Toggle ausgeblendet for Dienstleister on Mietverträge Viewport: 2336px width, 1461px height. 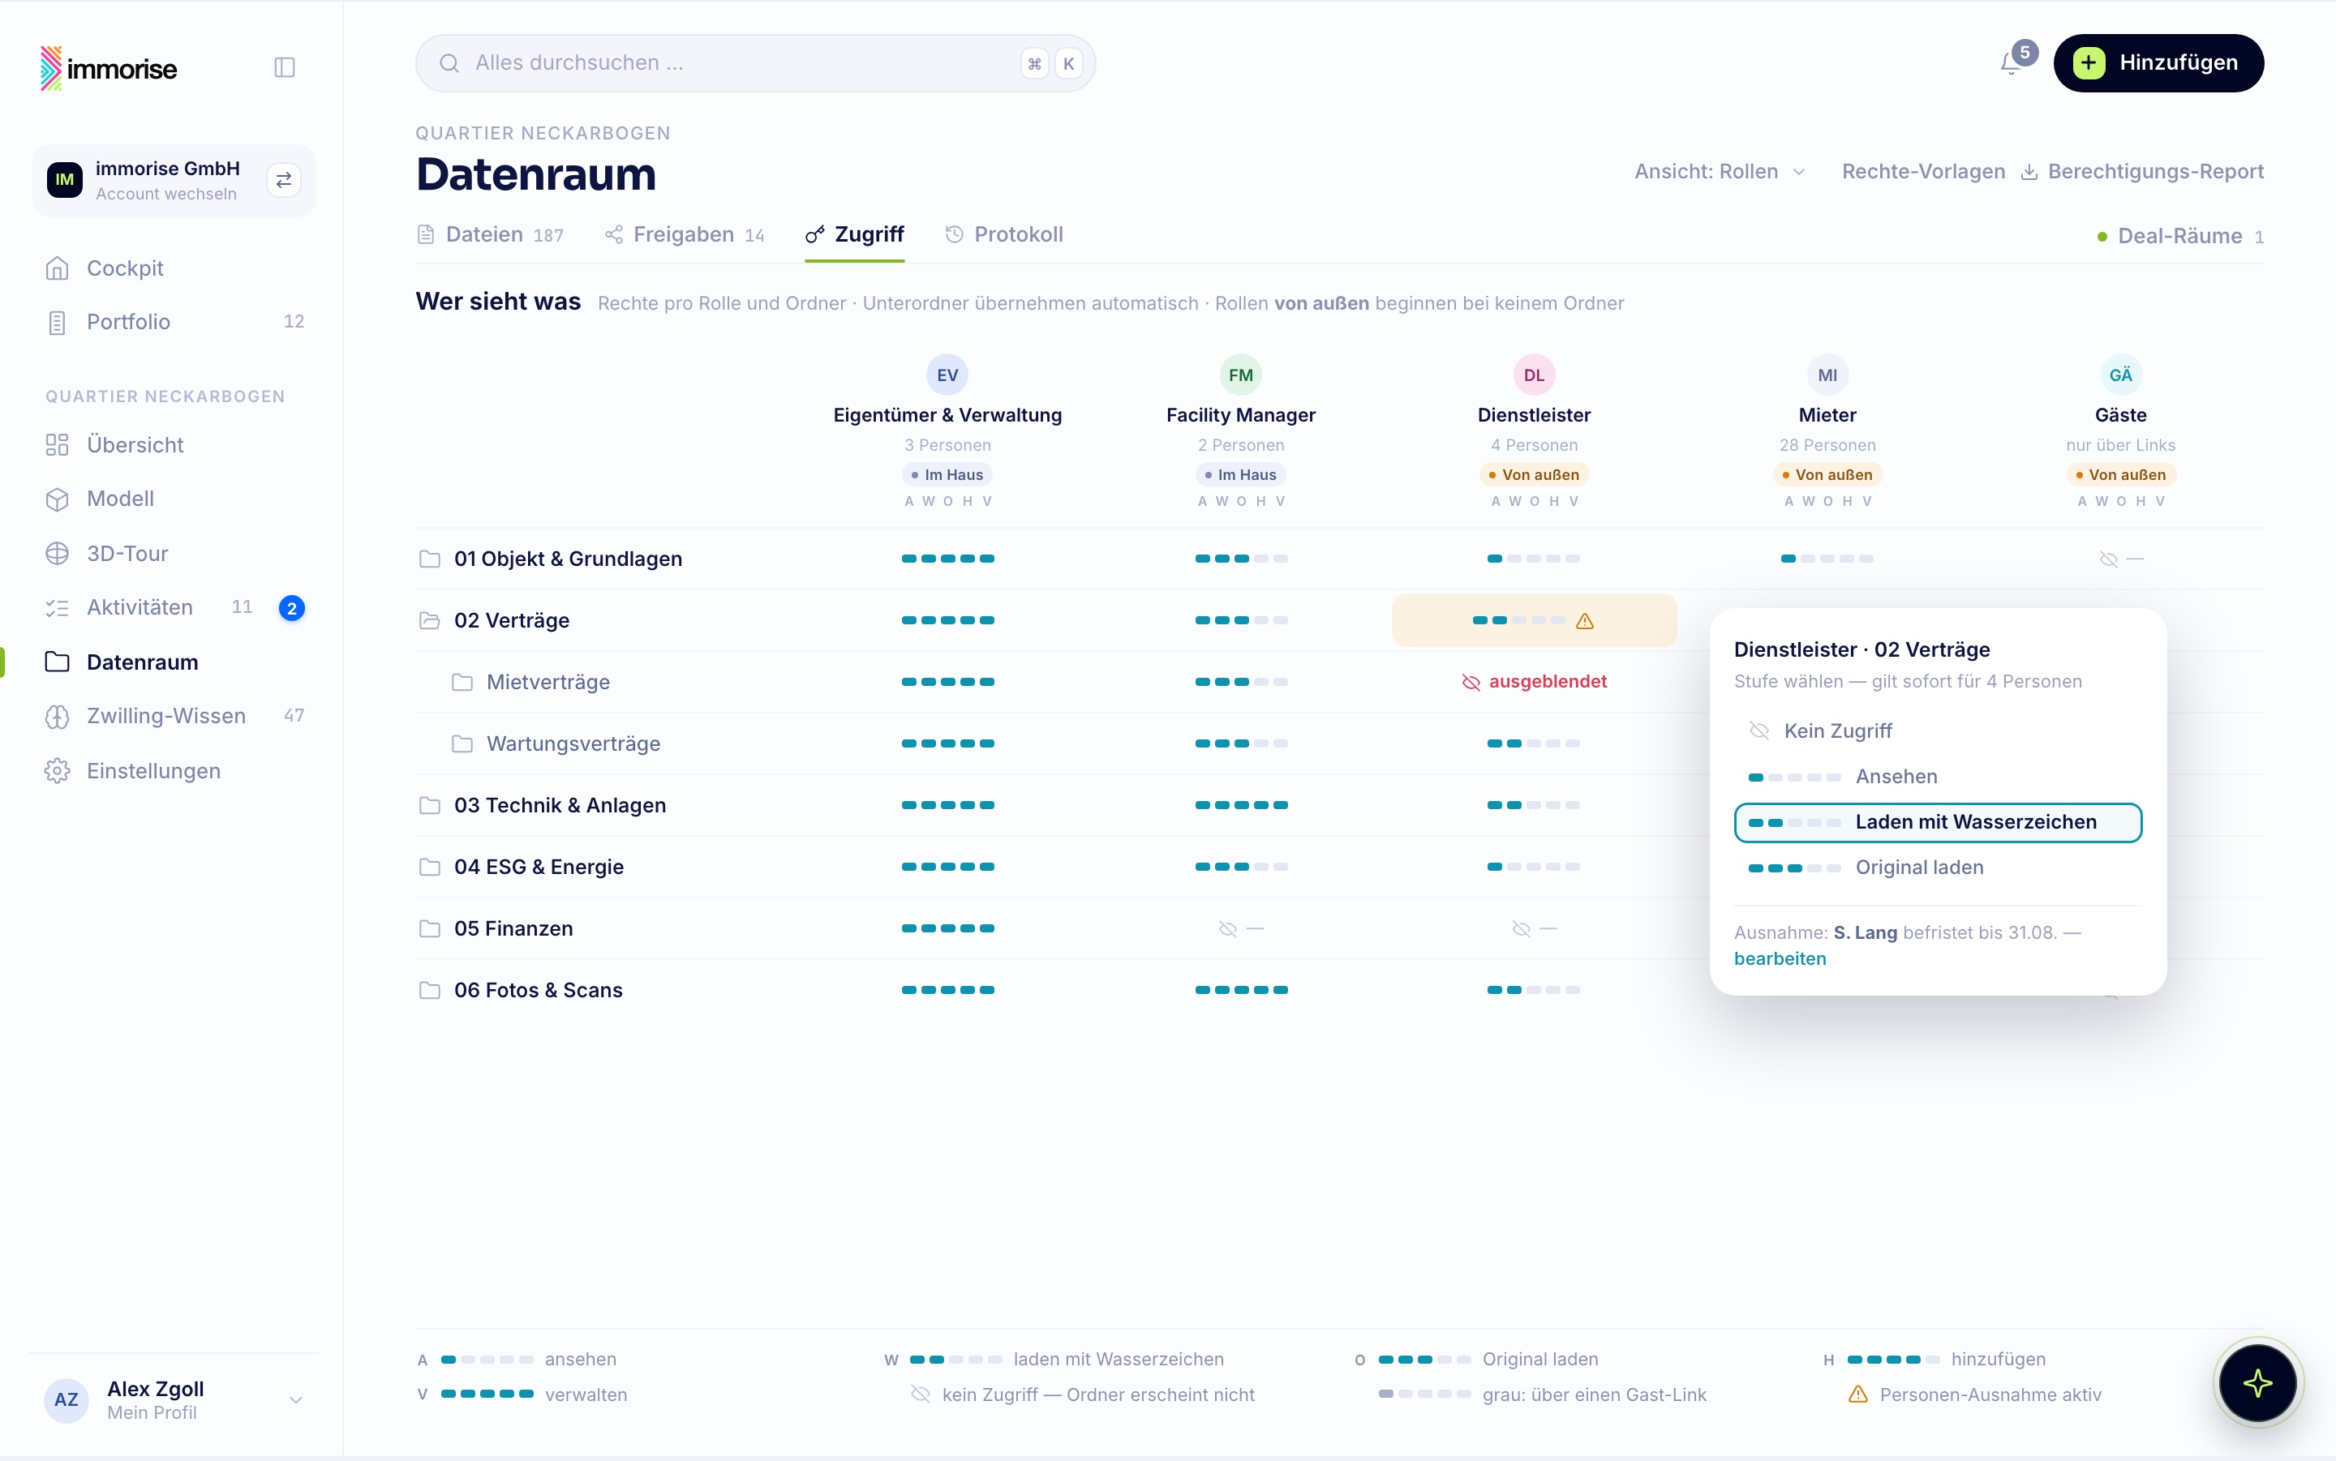pos(1534,682)
